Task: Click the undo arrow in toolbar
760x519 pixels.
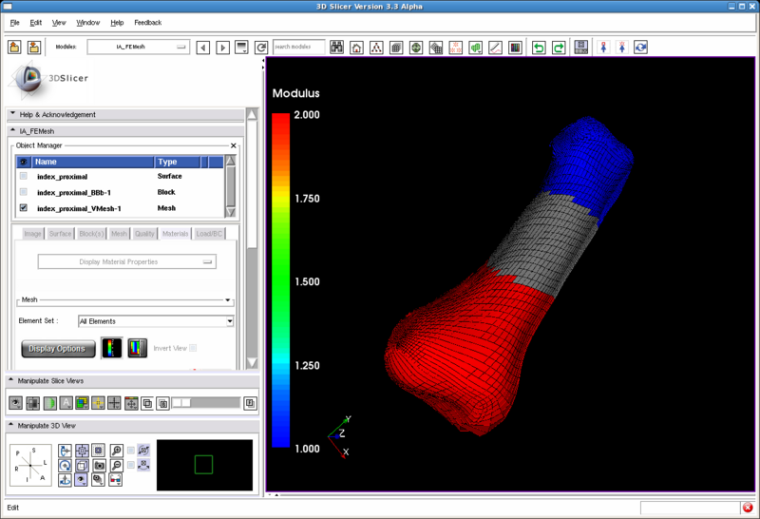Action: pos(539,48)
